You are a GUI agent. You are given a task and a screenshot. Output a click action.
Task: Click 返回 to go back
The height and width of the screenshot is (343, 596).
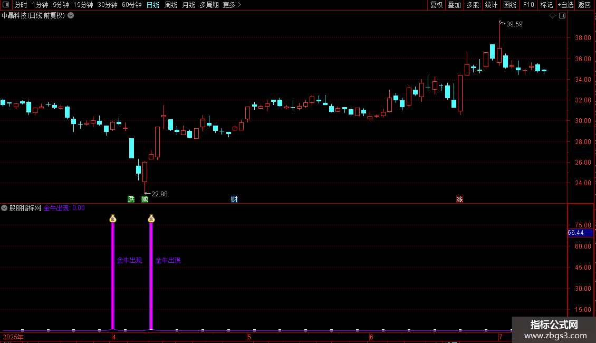[x=584, y=5]
